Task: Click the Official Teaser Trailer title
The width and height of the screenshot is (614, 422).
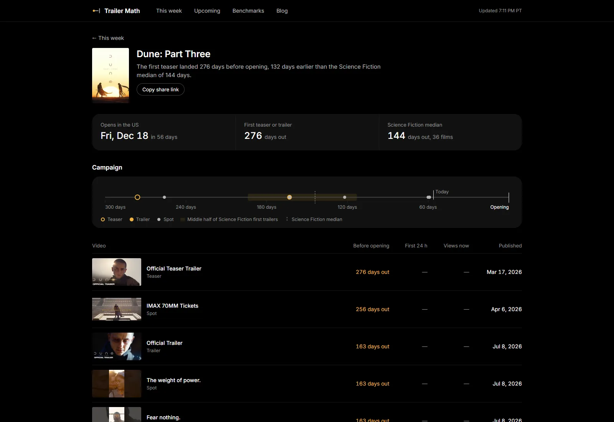Action: tap(174, 269)
